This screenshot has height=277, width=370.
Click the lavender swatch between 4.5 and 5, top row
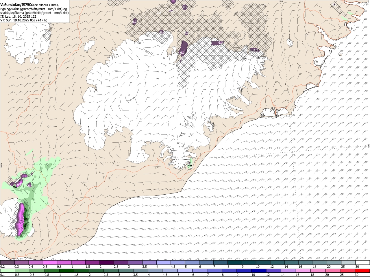click(x=178, y=263)
